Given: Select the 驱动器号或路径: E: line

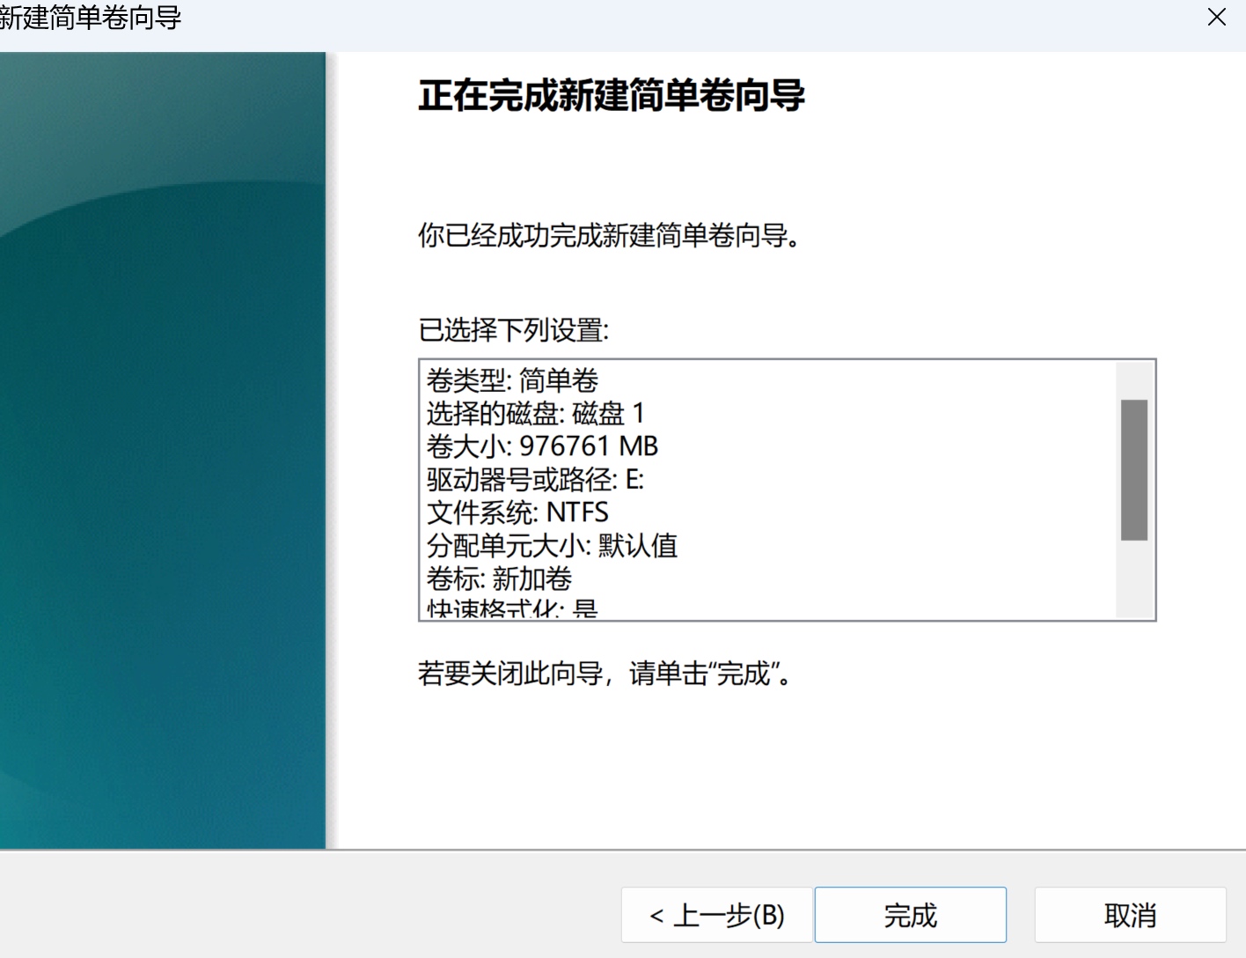Looking at the screenshot, I should (535, 479).
